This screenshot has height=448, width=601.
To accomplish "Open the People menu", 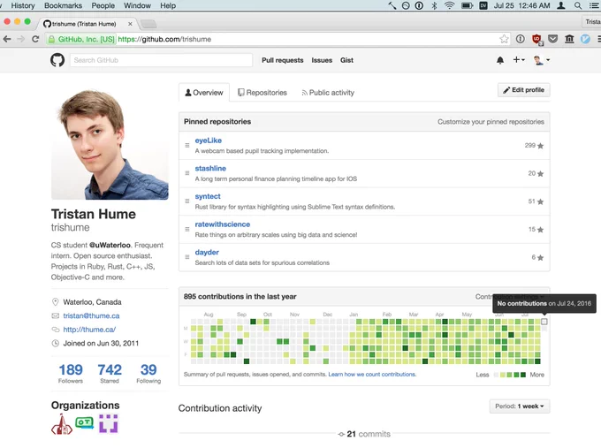I will click(x=103, y=5).
